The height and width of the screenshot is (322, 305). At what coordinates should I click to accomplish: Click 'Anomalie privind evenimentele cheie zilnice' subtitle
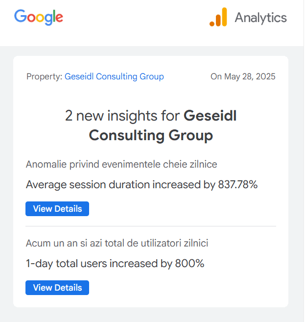[121, 164]
